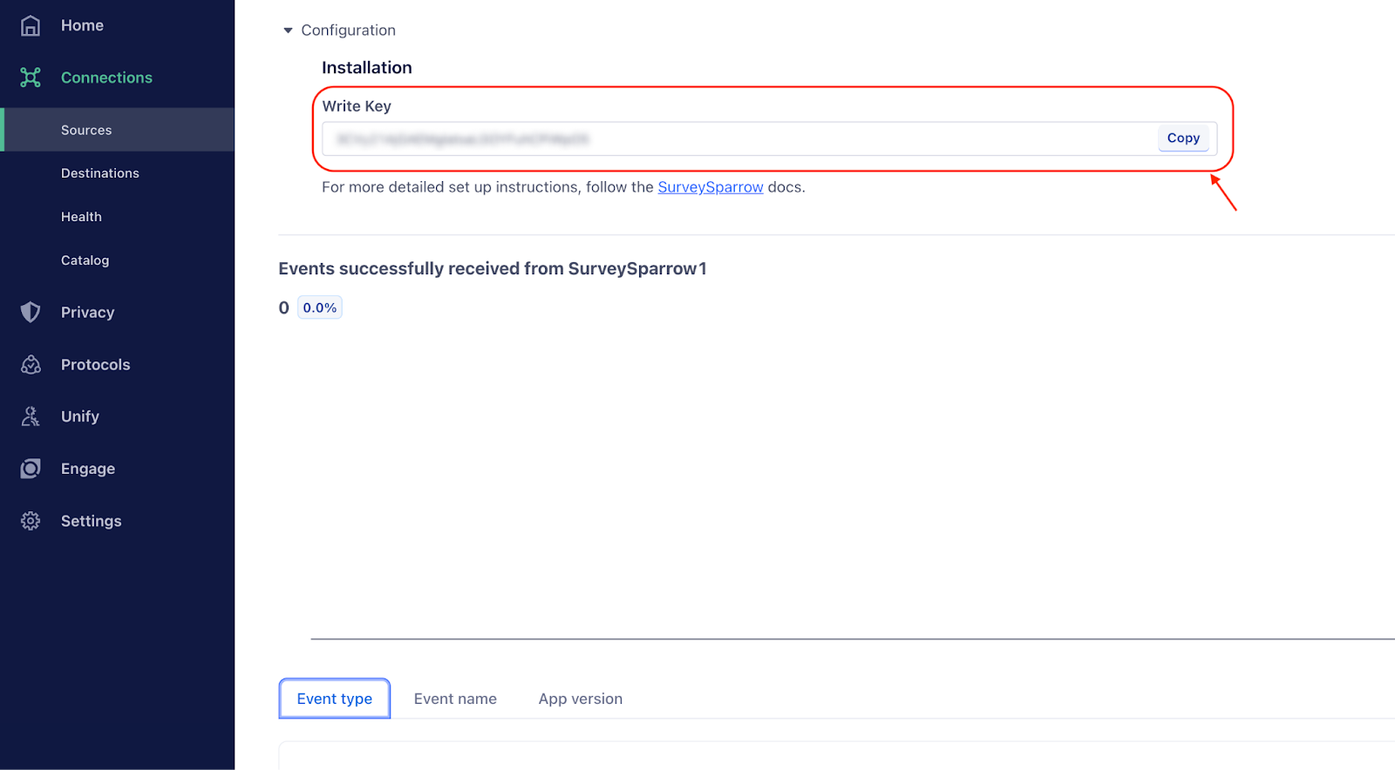
Task: Switch to the App version tab
Action: click(580, 699)
